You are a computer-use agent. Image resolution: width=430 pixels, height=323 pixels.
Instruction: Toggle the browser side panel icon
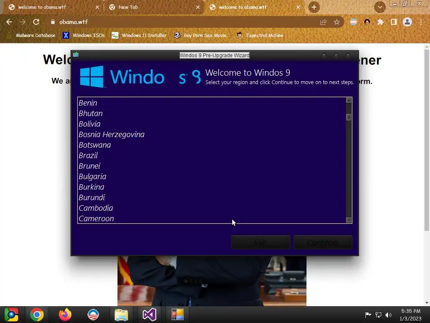point(393,22)
